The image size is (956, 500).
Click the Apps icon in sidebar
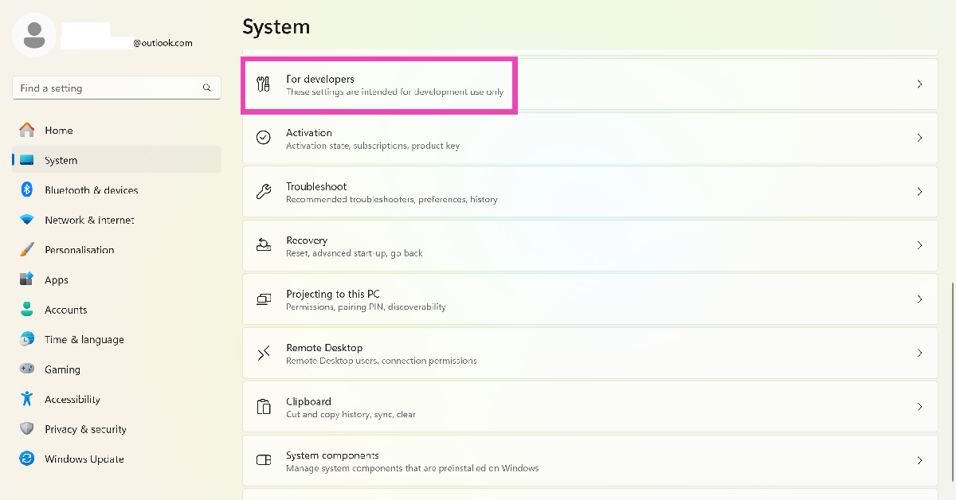(27, 279)
